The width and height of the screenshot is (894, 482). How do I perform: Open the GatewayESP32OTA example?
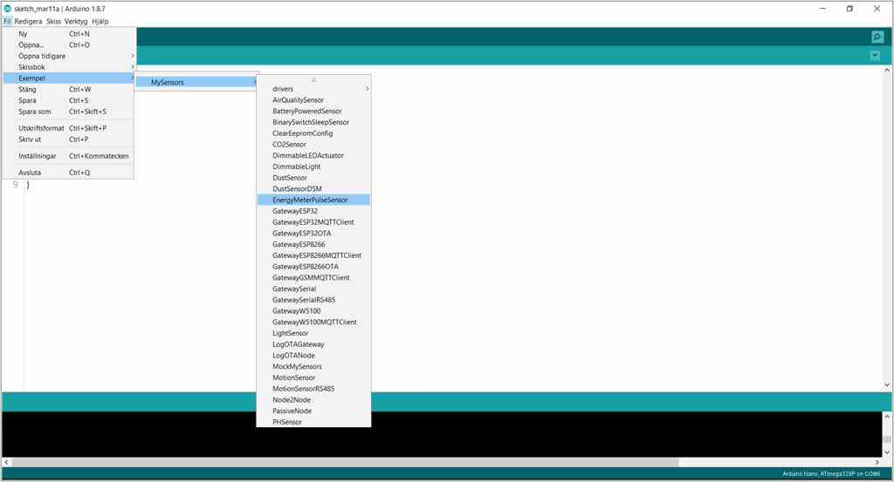pos(313,233)
